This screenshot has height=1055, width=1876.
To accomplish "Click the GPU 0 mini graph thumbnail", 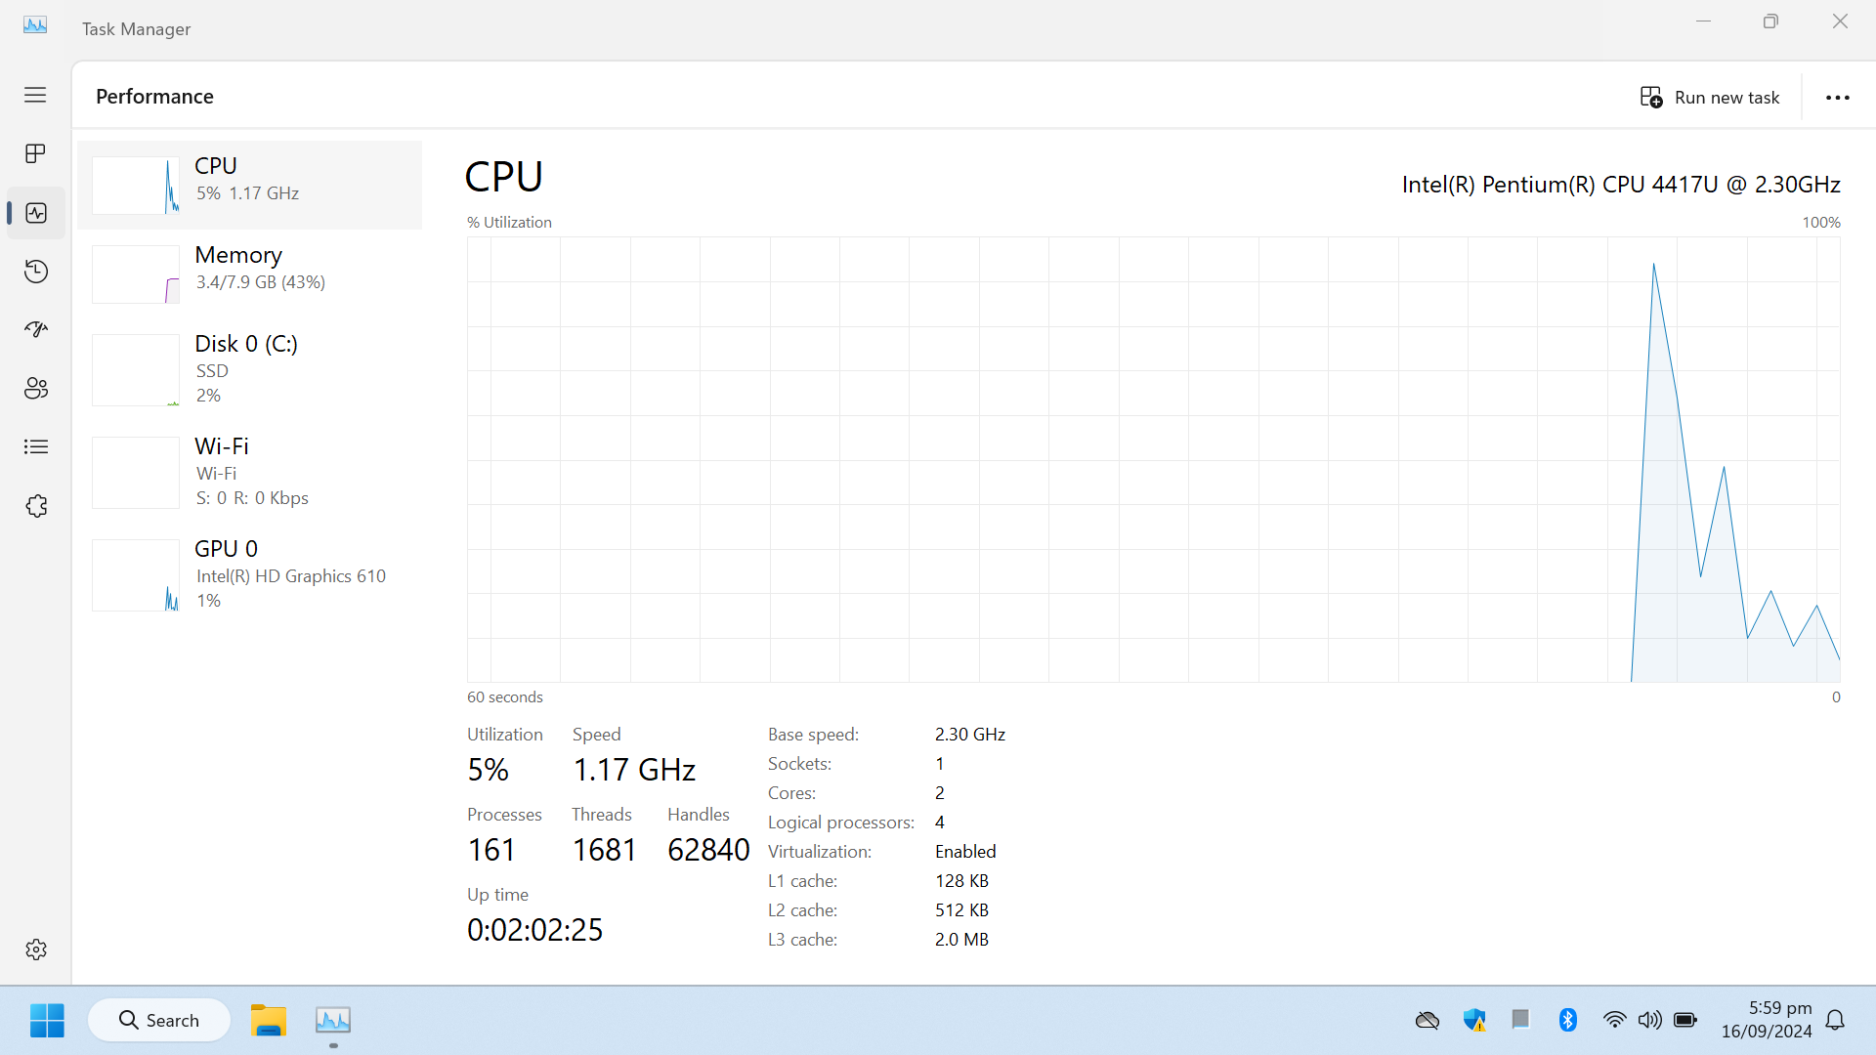I will [136, 574].
